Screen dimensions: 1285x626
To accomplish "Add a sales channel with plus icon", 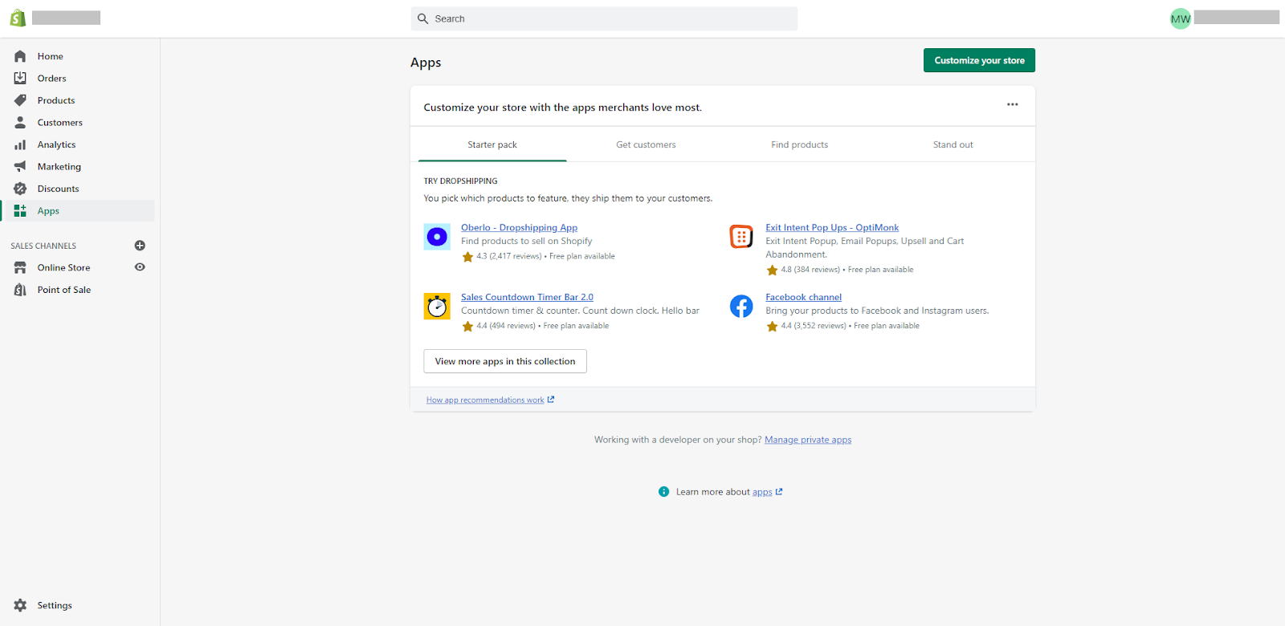I will pyautogui.click(x=140, y=246).
